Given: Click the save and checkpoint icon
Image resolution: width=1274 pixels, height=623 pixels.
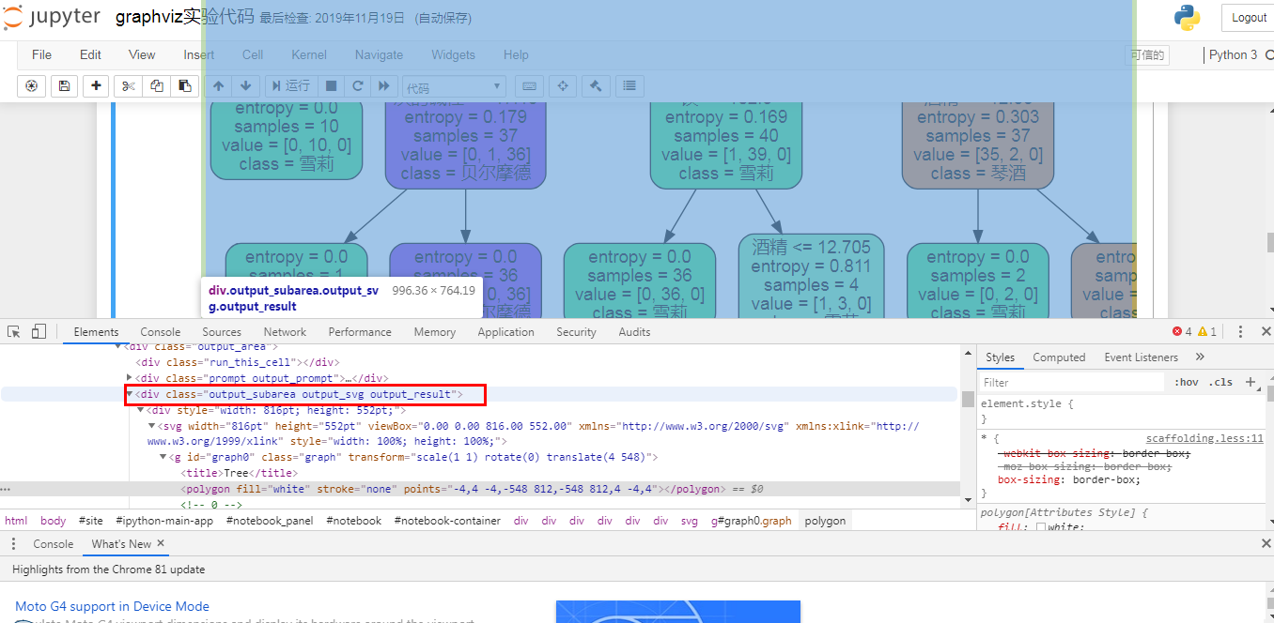Looking at the screenshot, I should click(64, 85).
